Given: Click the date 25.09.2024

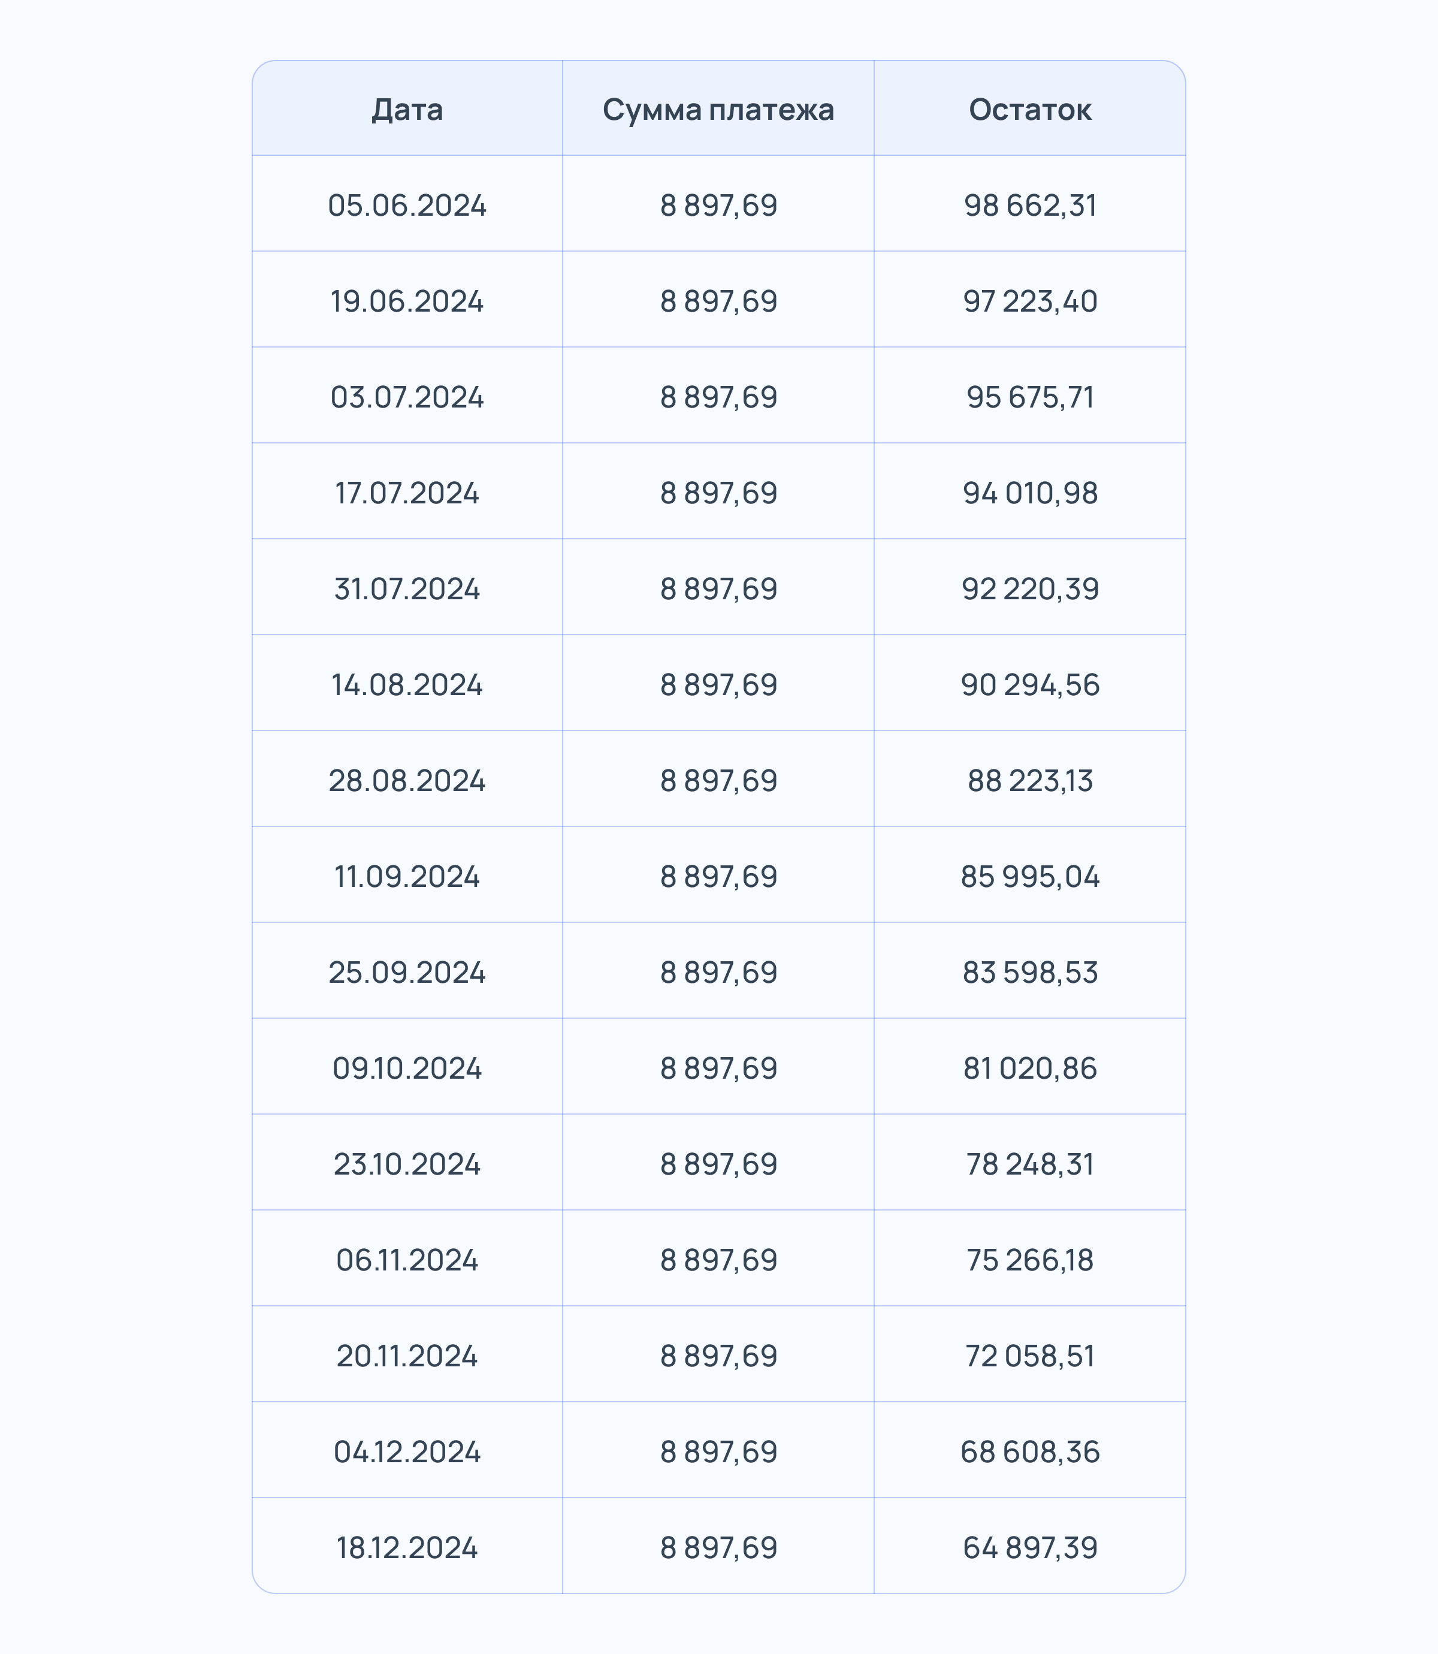Looking at the screenshot, I should [407, 973].
